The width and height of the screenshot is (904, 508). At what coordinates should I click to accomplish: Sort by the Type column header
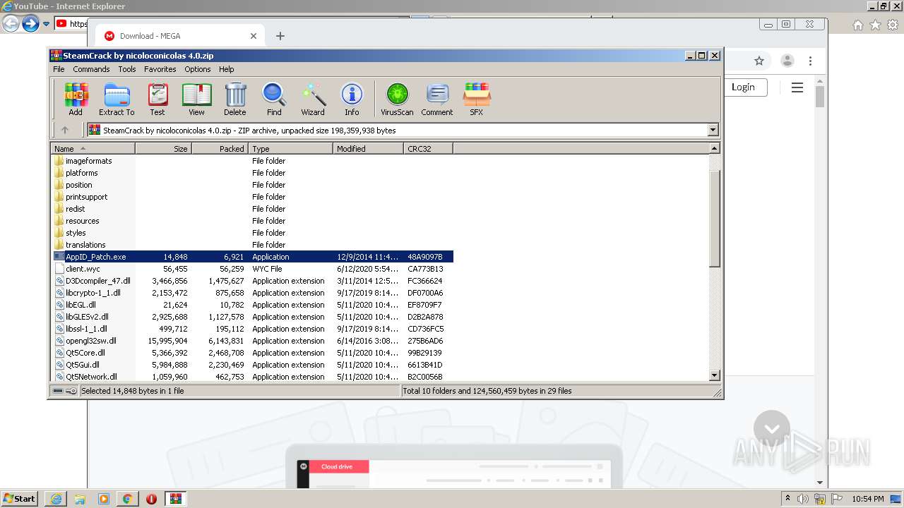290,149
